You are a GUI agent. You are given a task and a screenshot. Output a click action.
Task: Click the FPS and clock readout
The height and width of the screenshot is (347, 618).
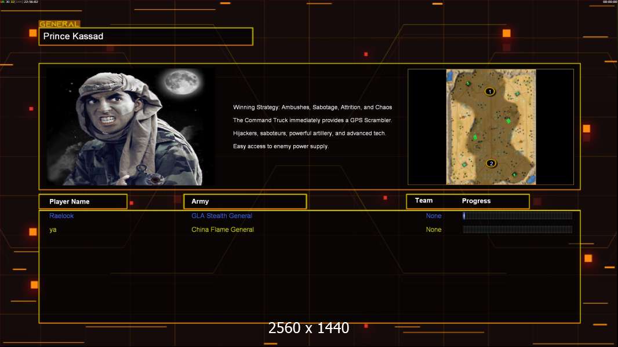[19, 2]
